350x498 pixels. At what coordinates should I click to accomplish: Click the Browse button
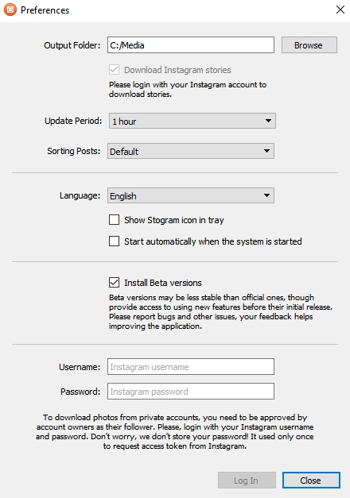(309, 44)
